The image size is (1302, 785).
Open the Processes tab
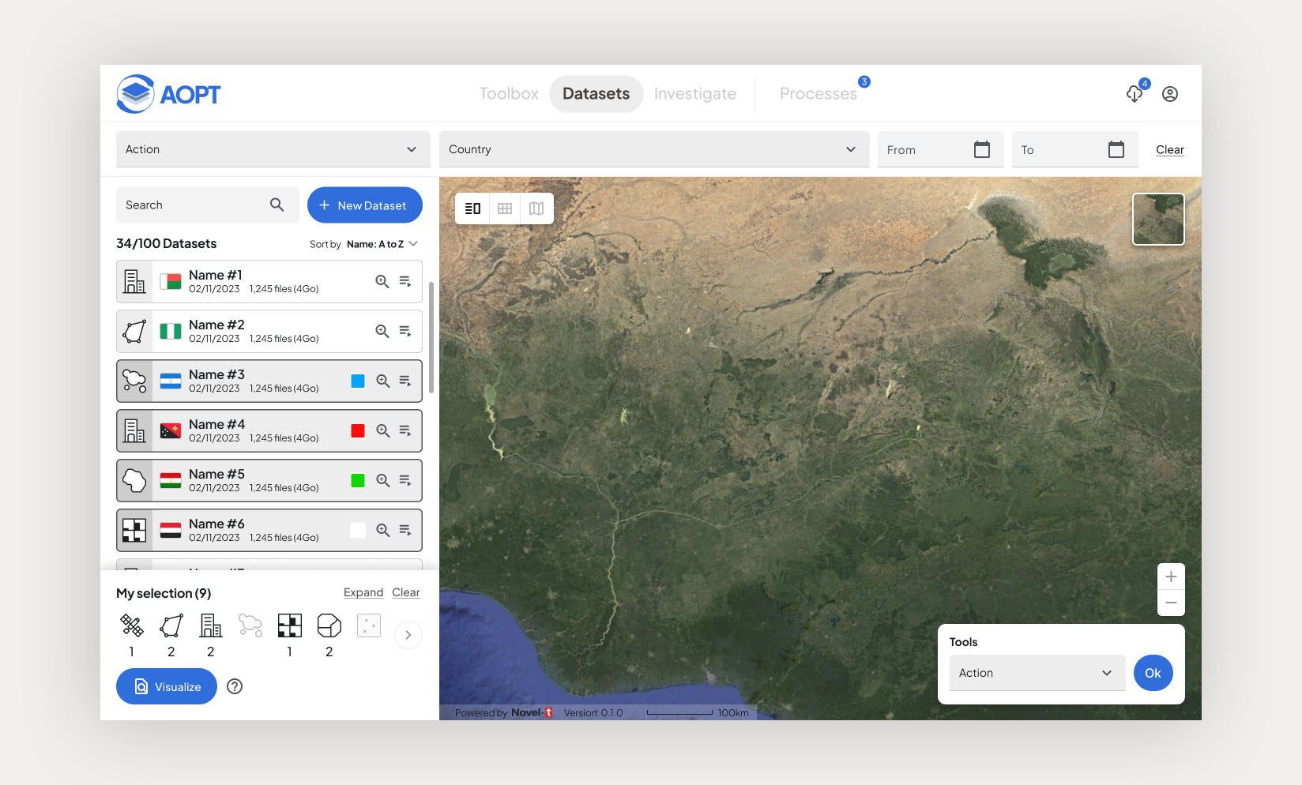[x=818, y=94]
